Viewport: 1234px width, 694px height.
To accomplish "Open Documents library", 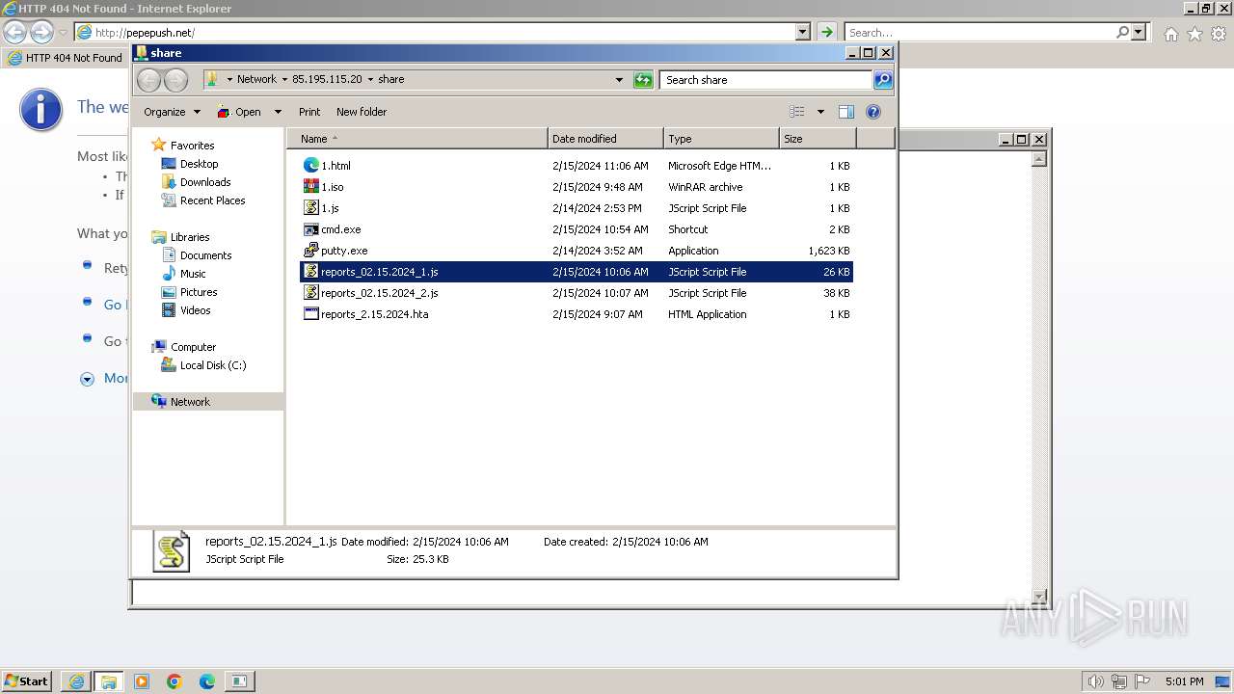I will coord(205,255).
